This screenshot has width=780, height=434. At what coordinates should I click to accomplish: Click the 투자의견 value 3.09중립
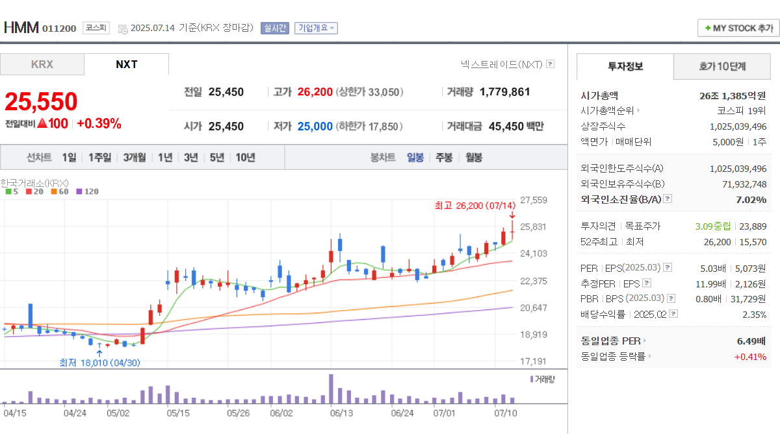pyautogui.click(x=713, y=226)
